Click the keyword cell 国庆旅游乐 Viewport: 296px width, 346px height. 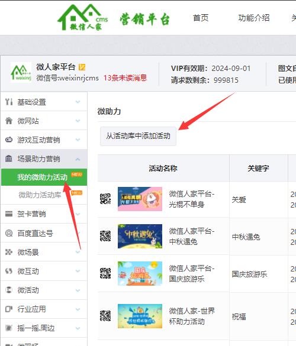tap(249, 274)
